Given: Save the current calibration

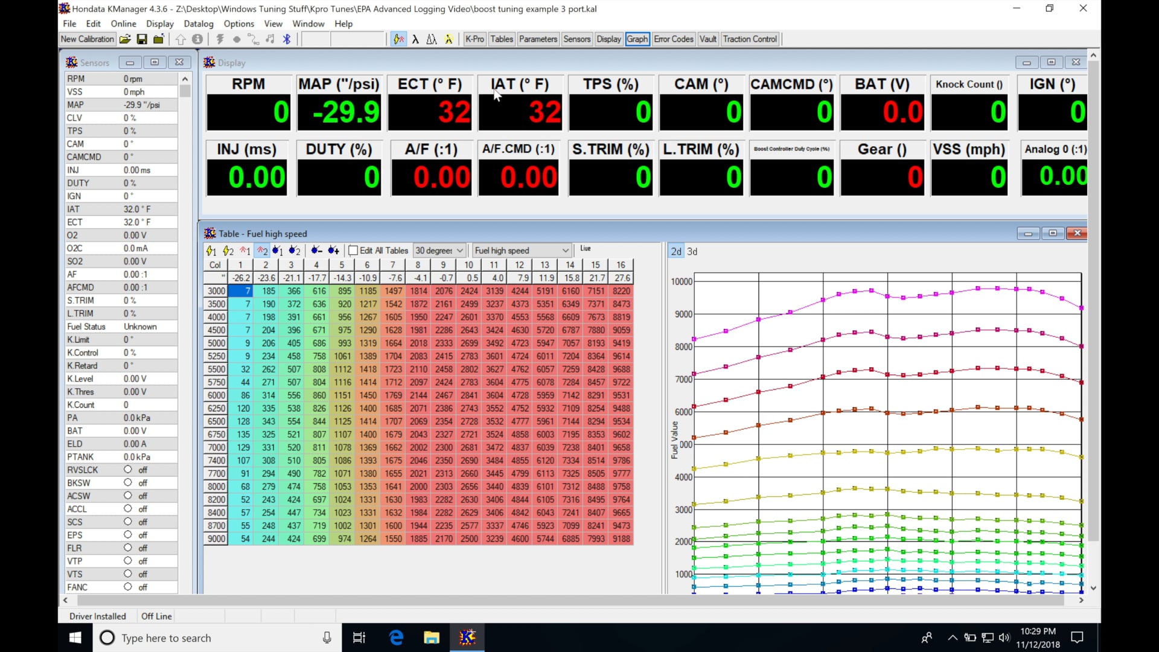Looking at the screenshot, I should [142, 39].
